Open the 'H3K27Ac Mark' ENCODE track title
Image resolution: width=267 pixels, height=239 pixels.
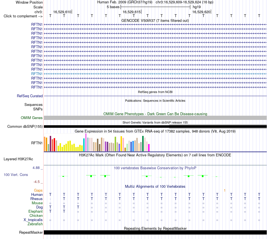(155, 155)
